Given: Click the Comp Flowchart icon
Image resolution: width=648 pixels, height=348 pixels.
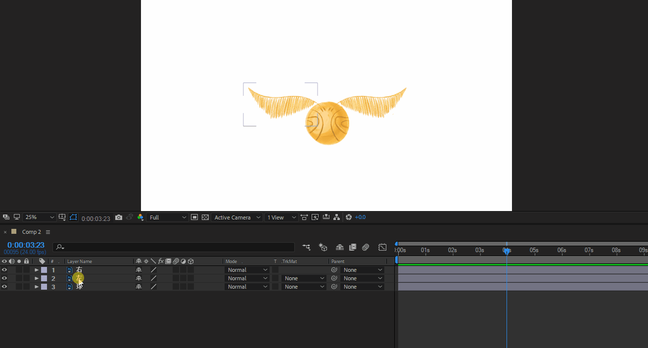Looking at the screenshot, I should [337, 217].
